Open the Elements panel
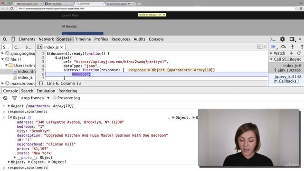The height and width of the screenshot is (171, 304). tap(27, 39)
